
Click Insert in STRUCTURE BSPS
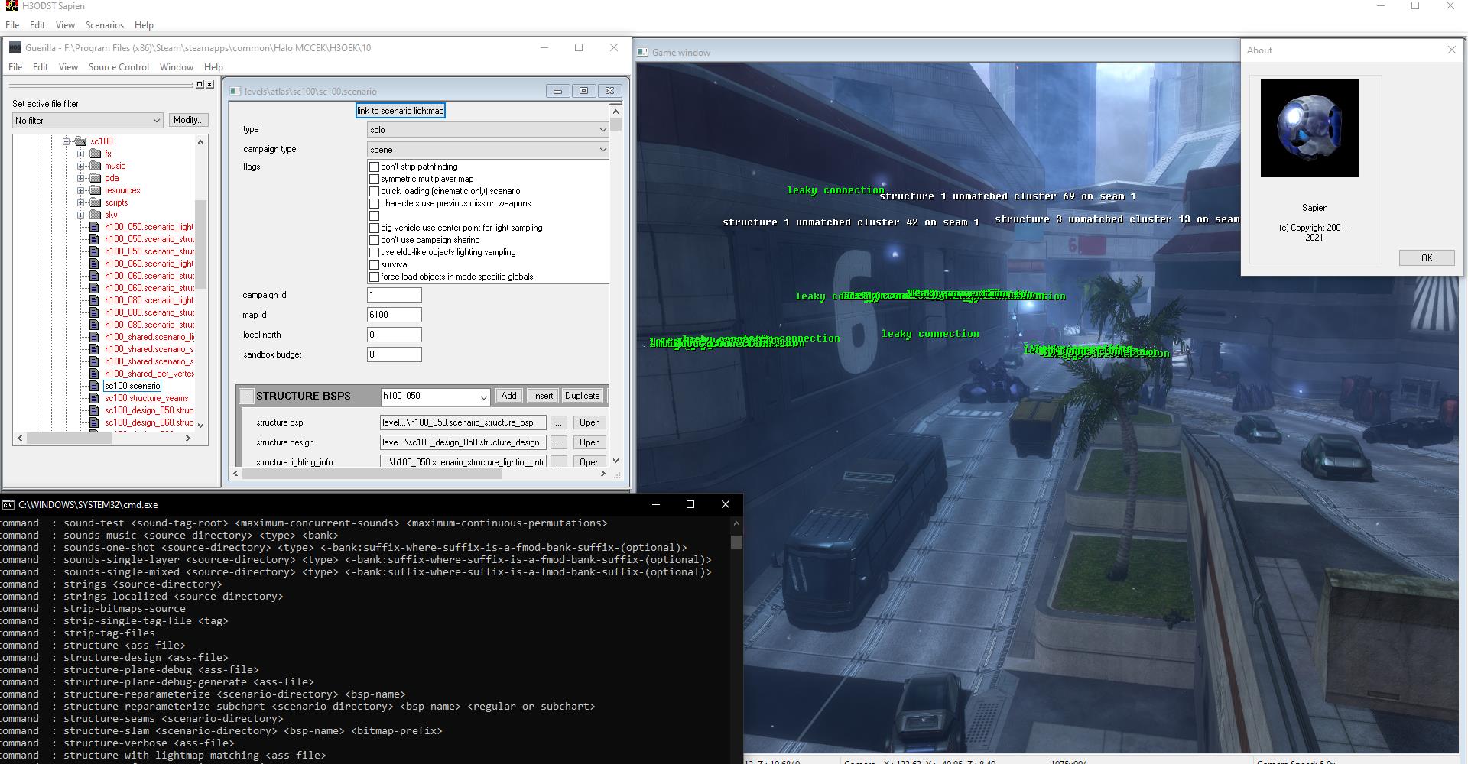(543, 396)
